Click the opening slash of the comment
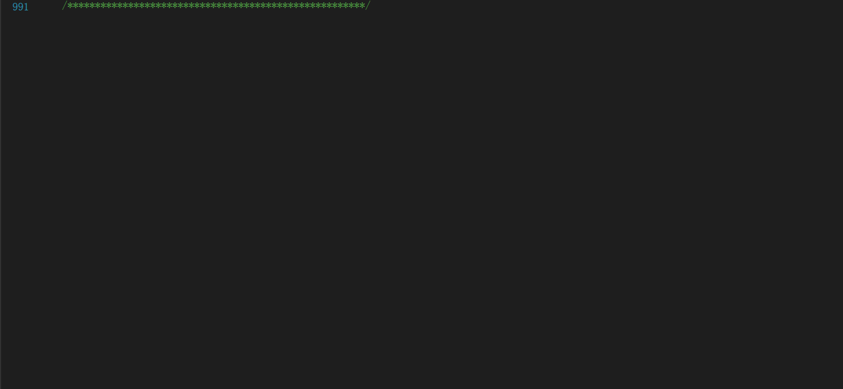This screenshot has width=843, height=389. (x=64, y=6)
